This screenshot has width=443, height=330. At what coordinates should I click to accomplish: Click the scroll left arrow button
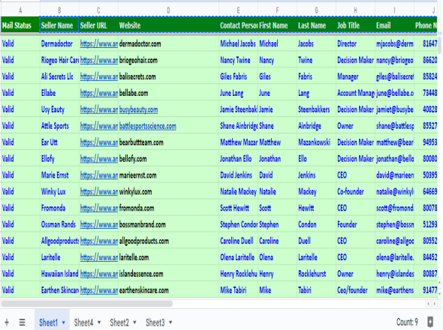point(428,304)
